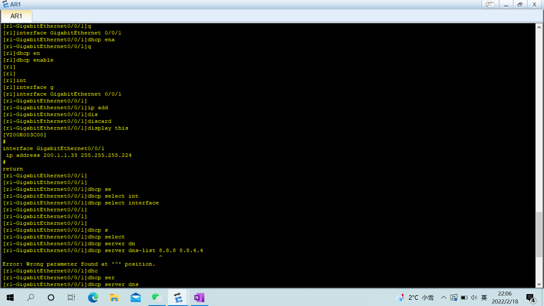This screenshot has height=306, width=544.
Task: Open File Explorer from taskbar
Action: [x=114, y=297]
